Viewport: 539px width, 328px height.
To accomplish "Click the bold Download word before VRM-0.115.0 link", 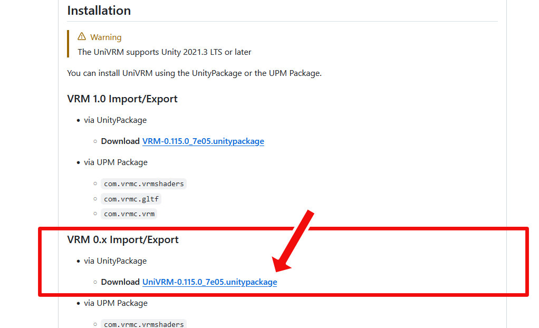I will [120, 141].
